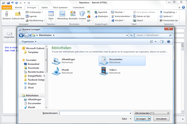The width and height of the screenshot is (187, 124).
Task: Open the view options dropdown arrow in the dialog
Action: [156, 42]
